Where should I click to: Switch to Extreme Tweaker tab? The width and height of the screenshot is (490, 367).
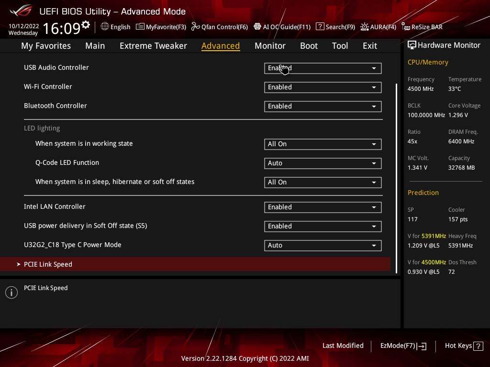(153, 46)
